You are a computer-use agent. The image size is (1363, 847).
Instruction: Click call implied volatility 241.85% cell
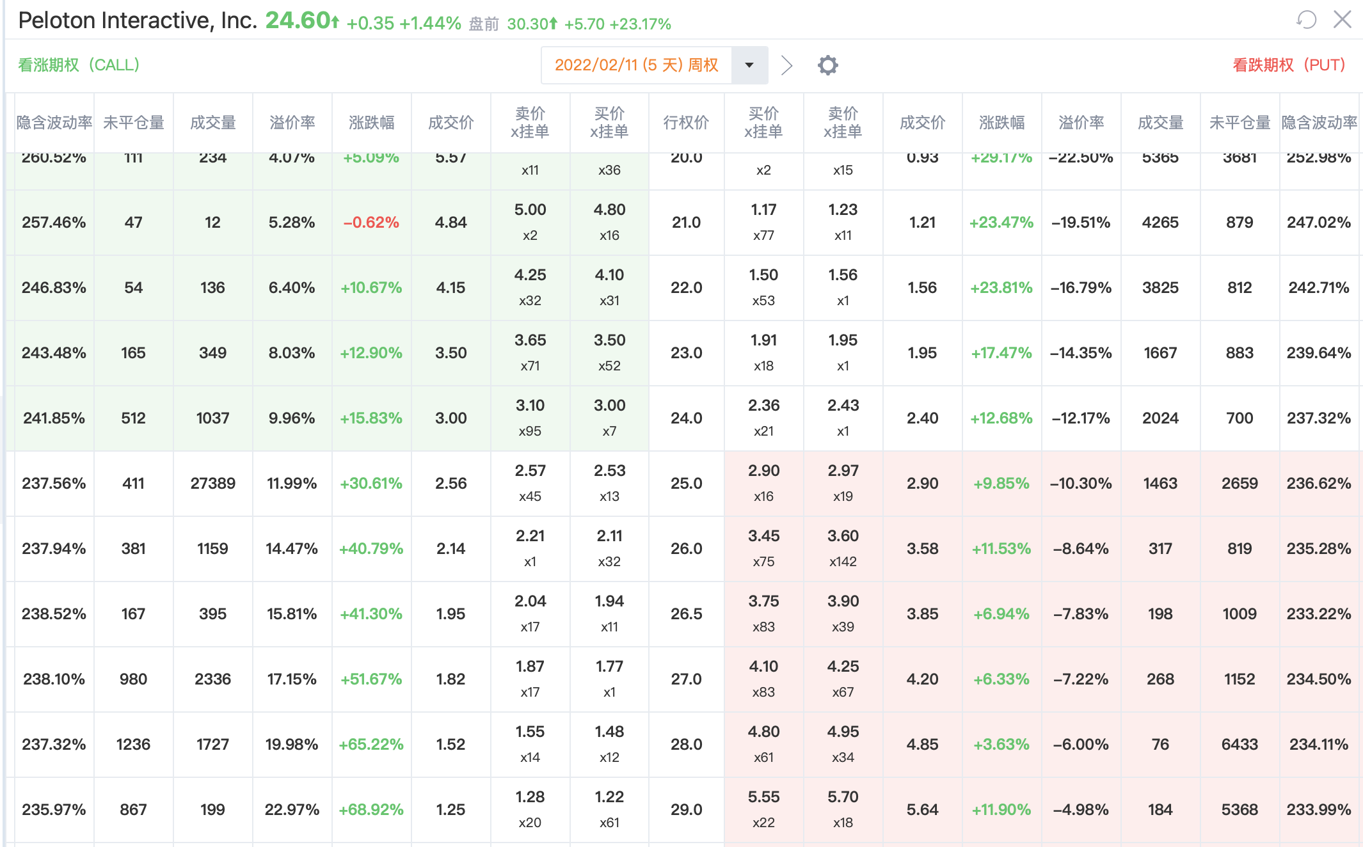54,418
